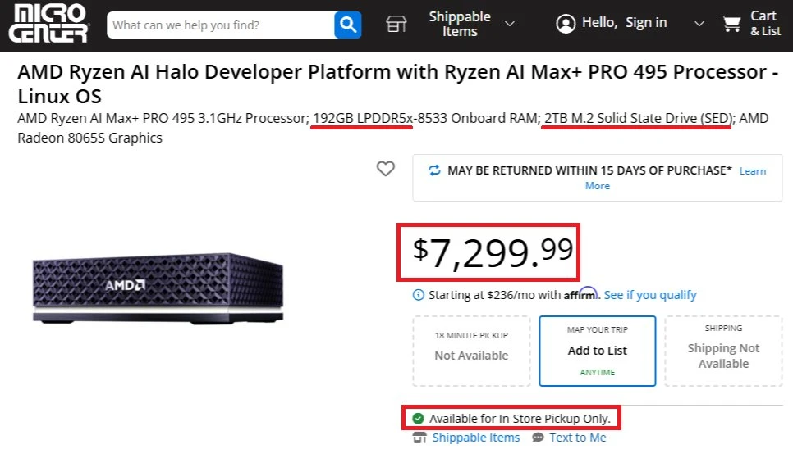Select the Shipping Not Available option

pos(723,351)
